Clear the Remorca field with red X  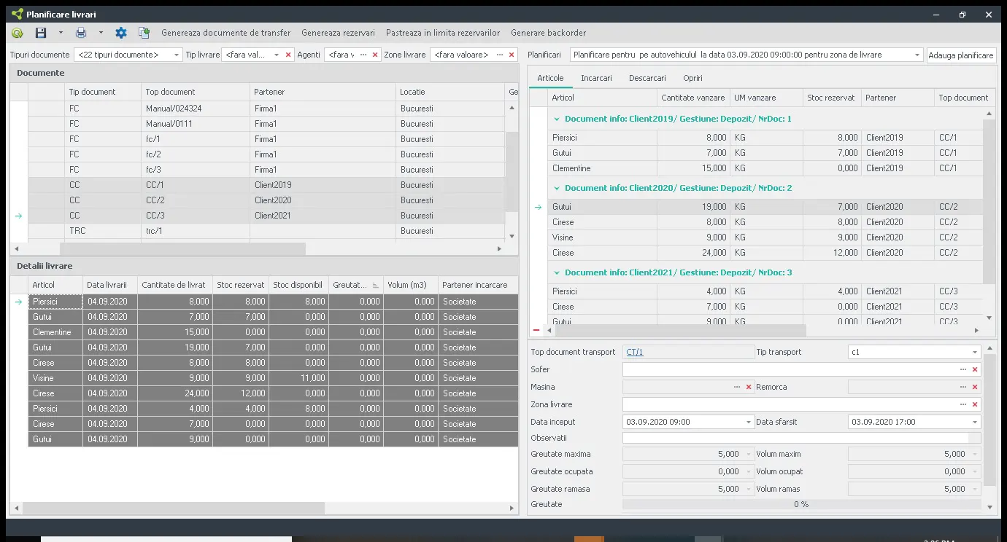(975, 387)
